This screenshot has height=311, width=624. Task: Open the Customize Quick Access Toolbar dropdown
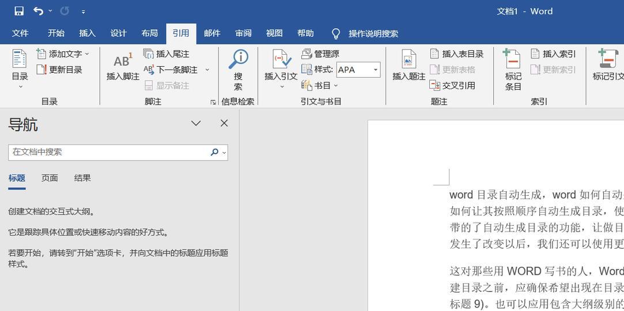click(x=83, y=12)
